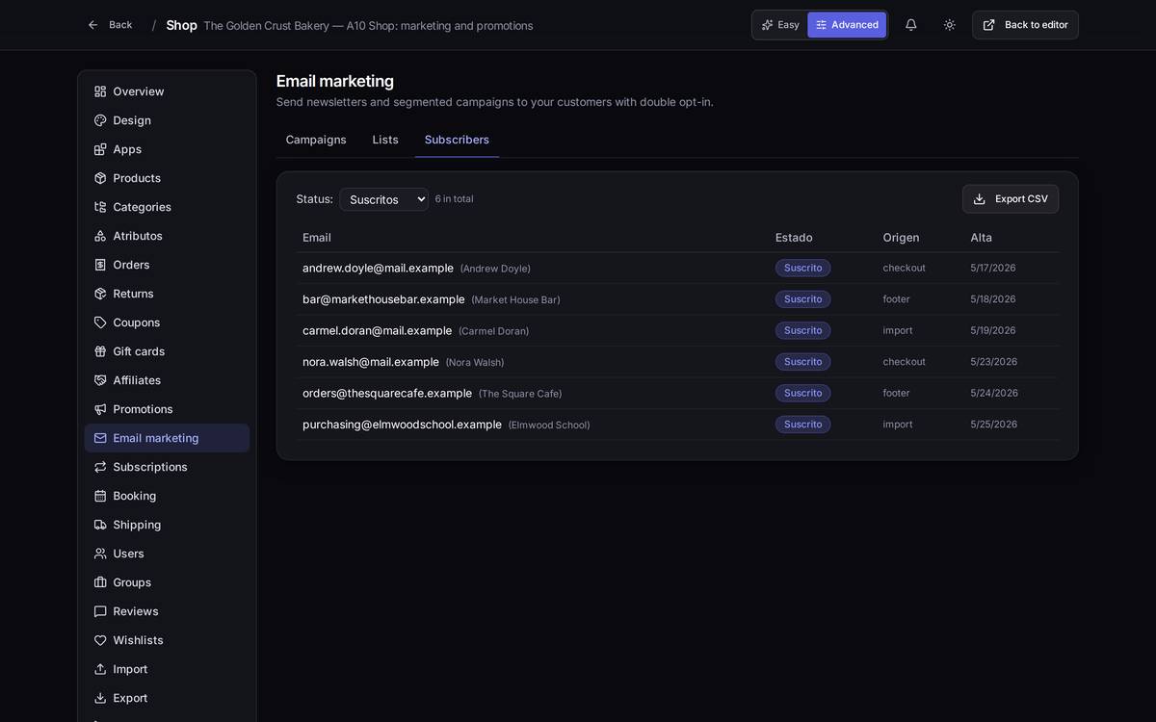Click Suscrito badge for Elmwood School
Viewport: 1156px width, 722px height.
(x=803, y=425)
